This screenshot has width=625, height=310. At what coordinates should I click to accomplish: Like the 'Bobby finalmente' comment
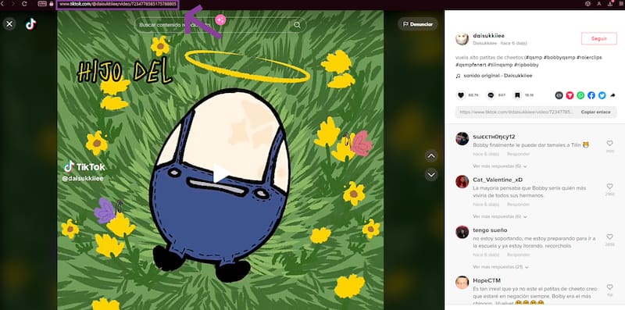point(609,143)
